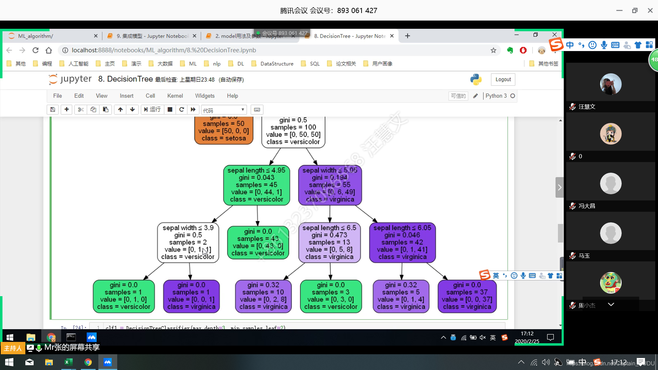Viewport: 658px width, 370px height.
Task: Toggle muted microphone for participant 0
Action: (x=572, y=156)
